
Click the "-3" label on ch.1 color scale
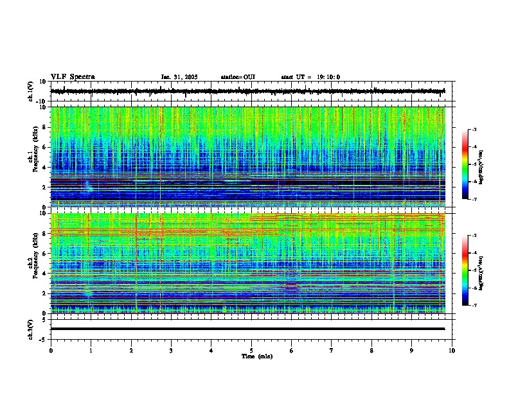click(474, 130)
